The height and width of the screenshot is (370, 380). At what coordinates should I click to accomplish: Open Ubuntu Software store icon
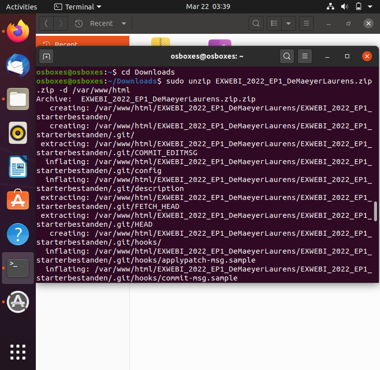(x=18, y=200)
